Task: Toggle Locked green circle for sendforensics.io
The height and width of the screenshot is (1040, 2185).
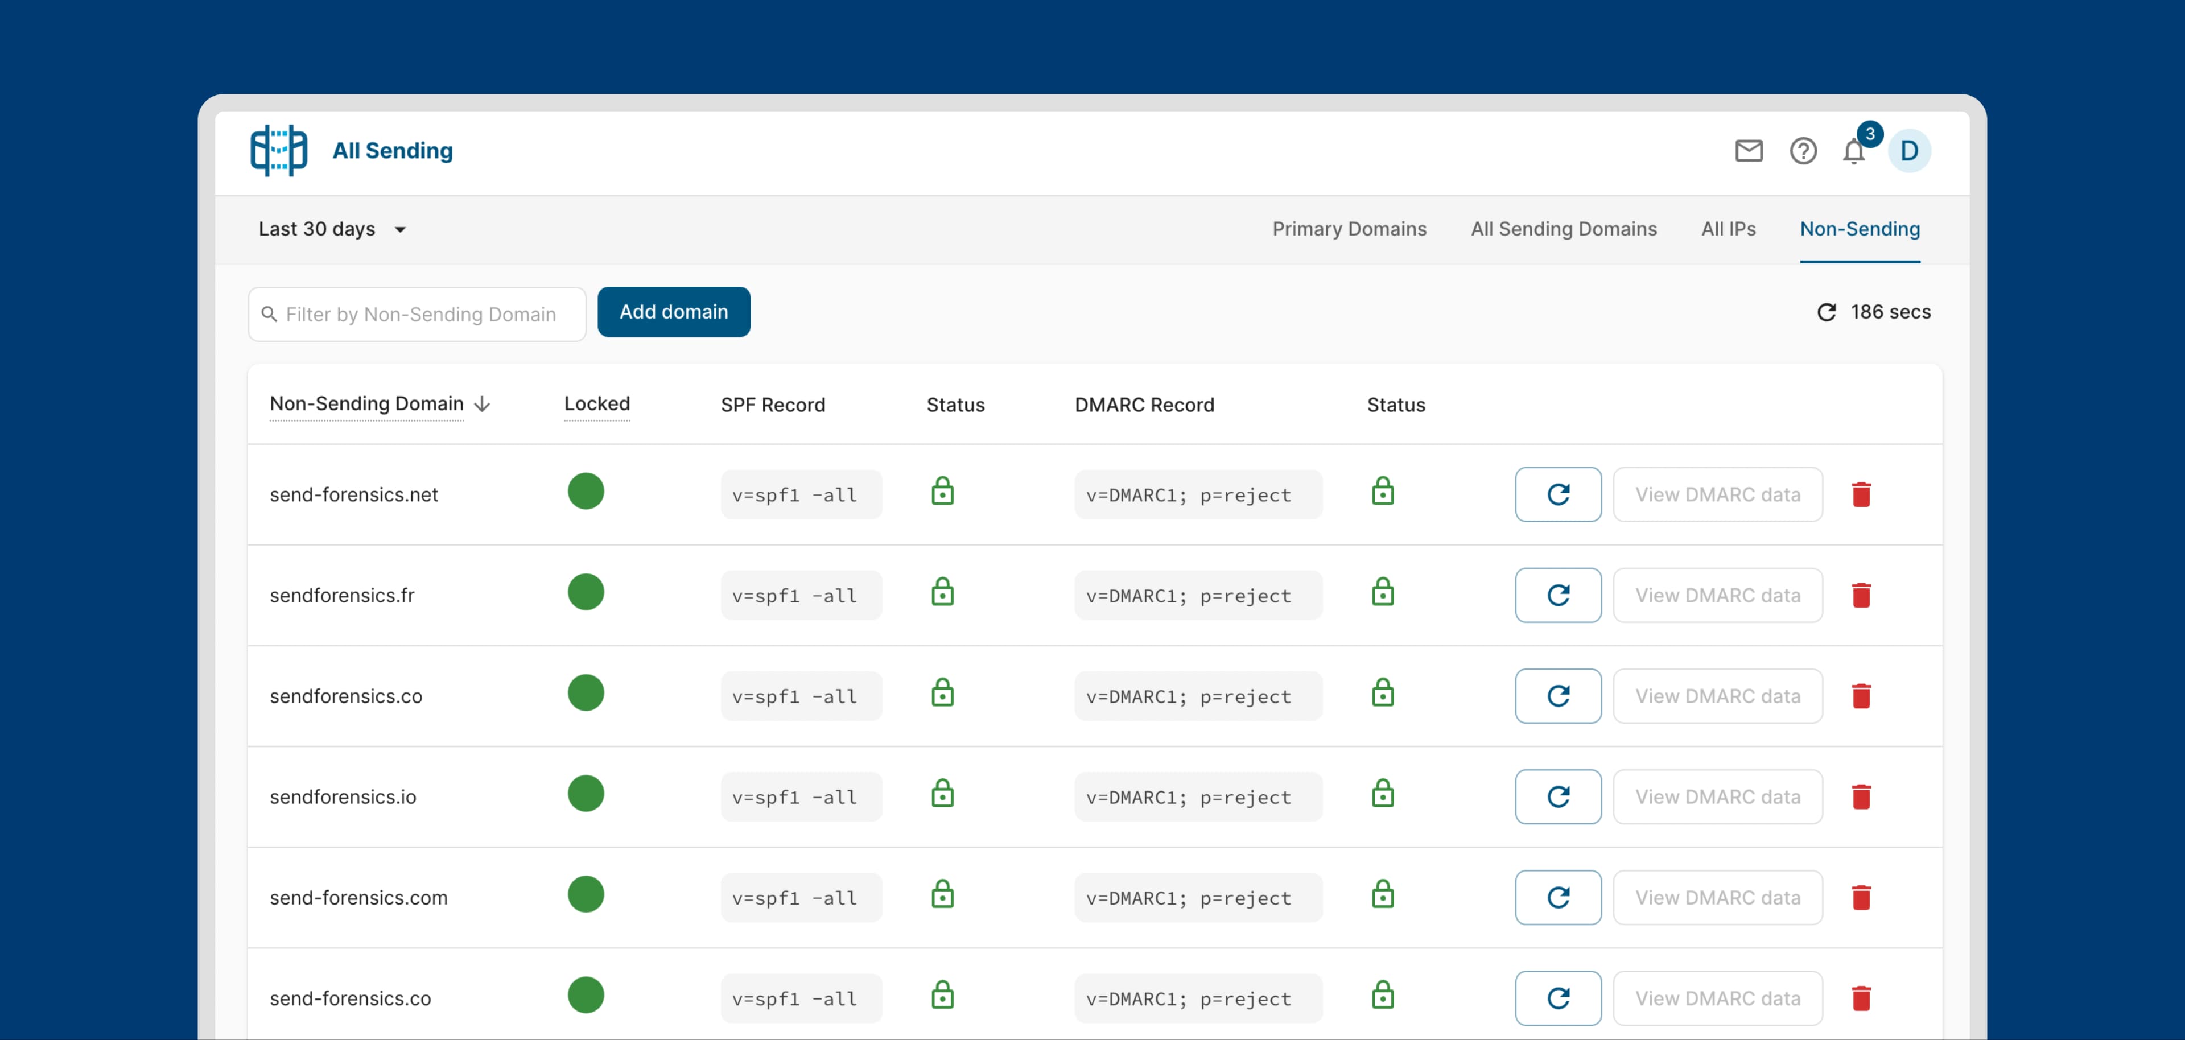Action: 586,794
